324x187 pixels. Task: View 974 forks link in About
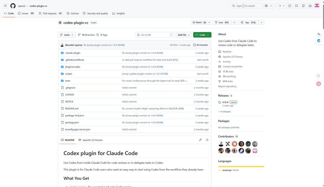(x=225, y=81)
